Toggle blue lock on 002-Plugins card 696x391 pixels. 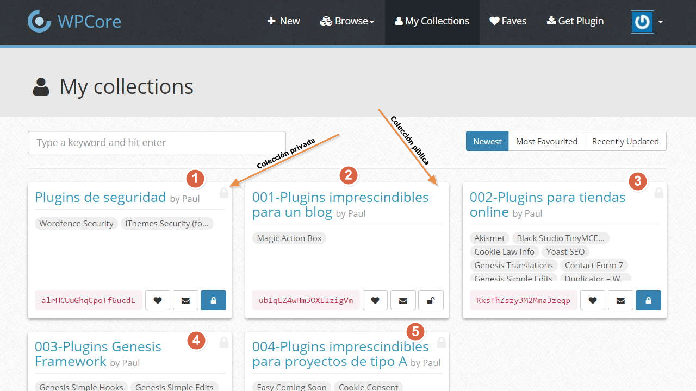pyautogui.click(x=648, y=300)
